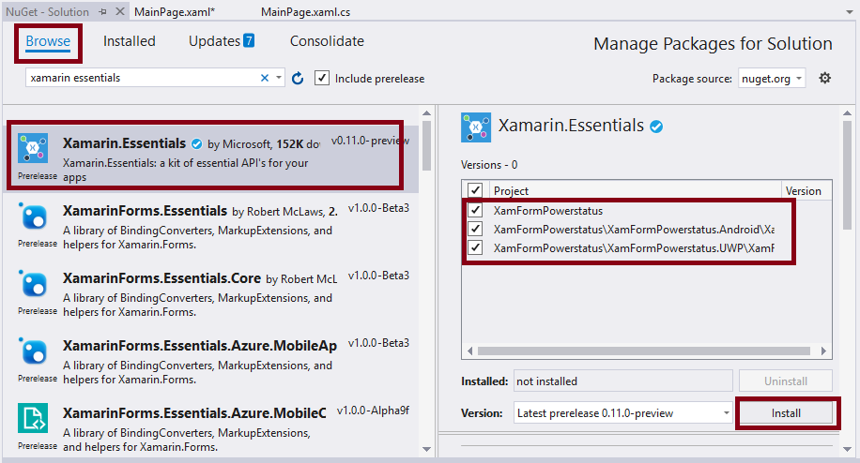Toggle the Include prerelease checkbox
860x463 pixels.
click(322, 79)
